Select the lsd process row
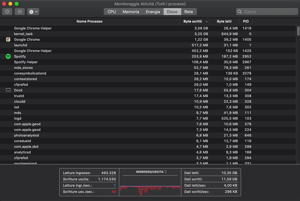300x201 pixels. (148, 107)
